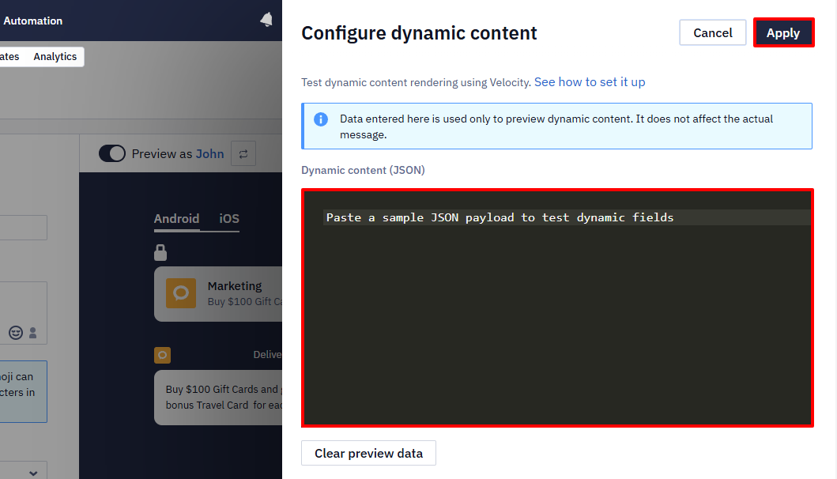The width and height of the screenshot is (837, 479).
Task: Click the Marketing notification card
Action: click(218, 294)
